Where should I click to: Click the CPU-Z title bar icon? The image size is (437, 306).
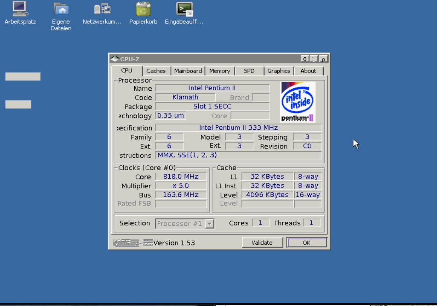coord(115,59)
